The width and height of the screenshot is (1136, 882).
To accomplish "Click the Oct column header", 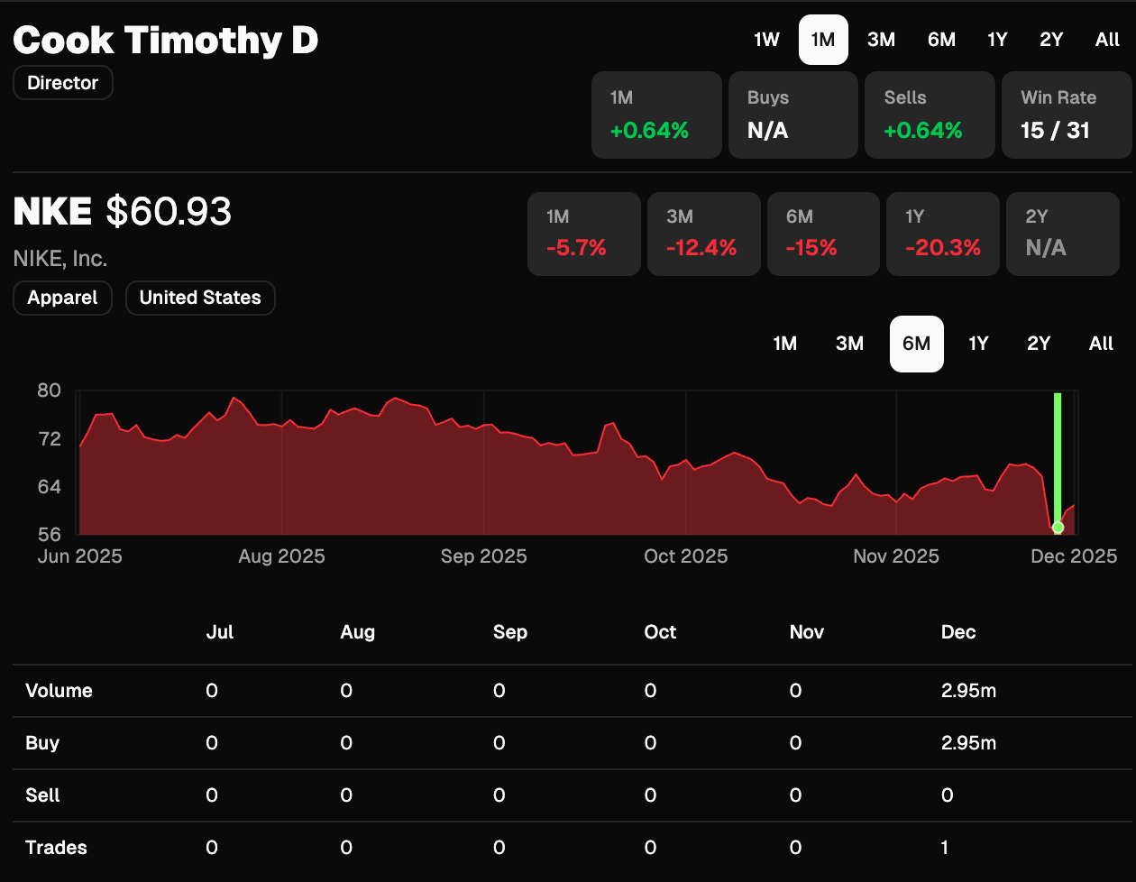I will pyautogui.click(x=660, y=632).
